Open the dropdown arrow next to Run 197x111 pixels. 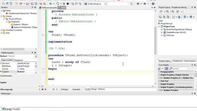coord(54,4)
